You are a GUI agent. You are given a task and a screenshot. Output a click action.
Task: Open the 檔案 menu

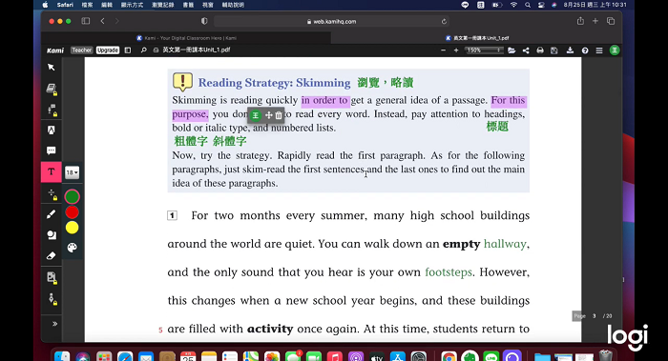tap(87, 5)
